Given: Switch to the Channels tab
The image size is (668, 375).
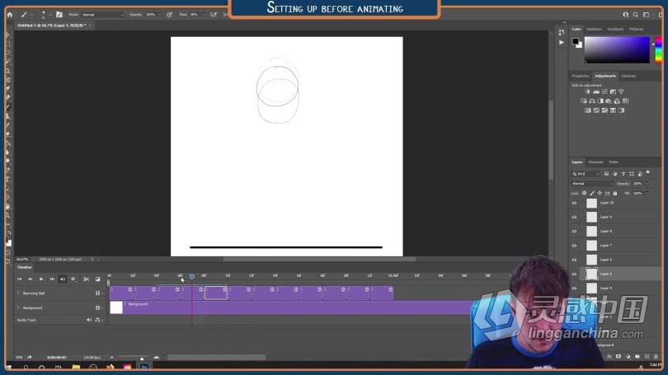Looking at the screenshot, I should [x=595, y=162].
